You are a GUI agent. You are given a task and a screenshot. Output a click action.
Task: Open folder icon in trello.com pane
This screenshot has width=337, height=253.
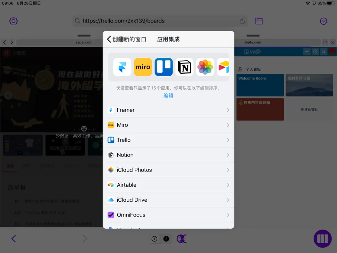coord(325,42)
